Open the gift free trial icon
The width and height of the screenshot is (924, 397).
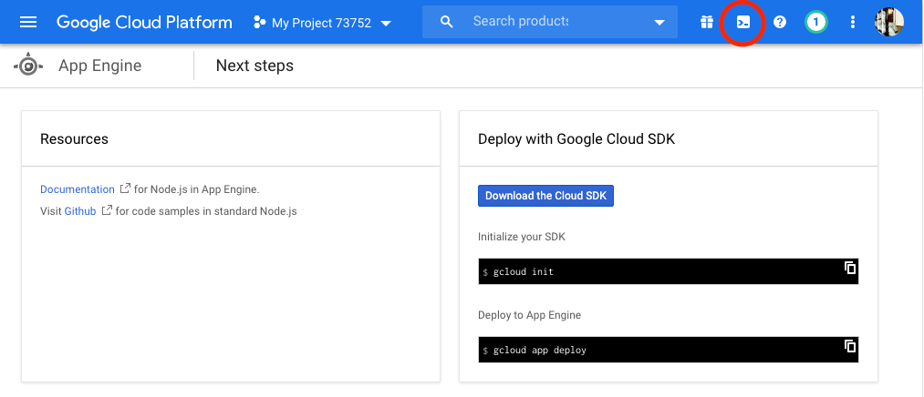[x=707, y=23]
